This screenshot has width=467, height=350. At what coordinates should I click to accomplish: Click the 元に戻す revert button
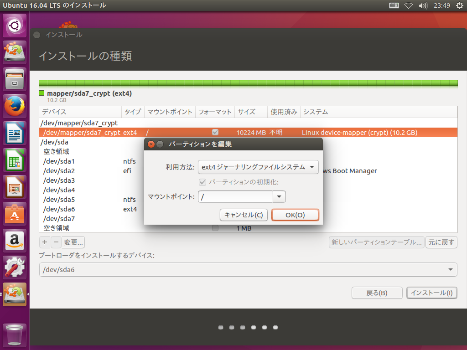[x=441, y=242]
